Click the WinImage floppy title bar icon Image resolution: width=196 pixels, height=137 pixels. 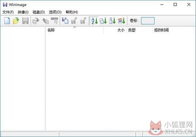pos(5,4)
